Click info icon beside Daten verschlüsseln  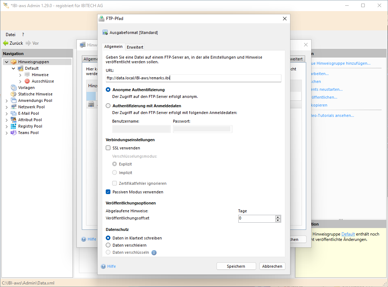[154, 253]
